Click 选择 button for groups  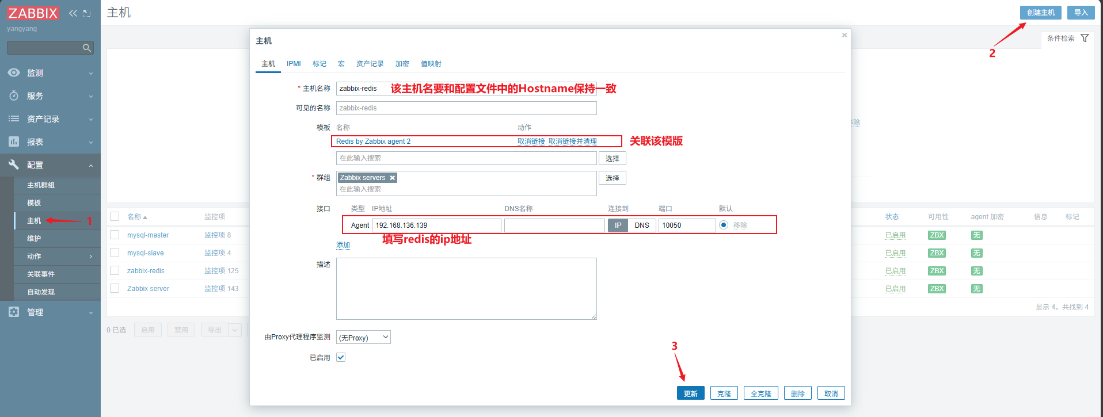tap(613, 178)
